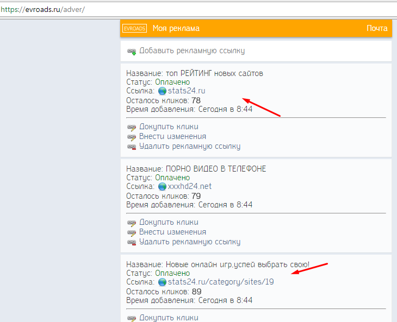Click Внести изменения for the РЕЙТИНГ ad
Viewport: 397px width, 322px height.
pos(172,137)
